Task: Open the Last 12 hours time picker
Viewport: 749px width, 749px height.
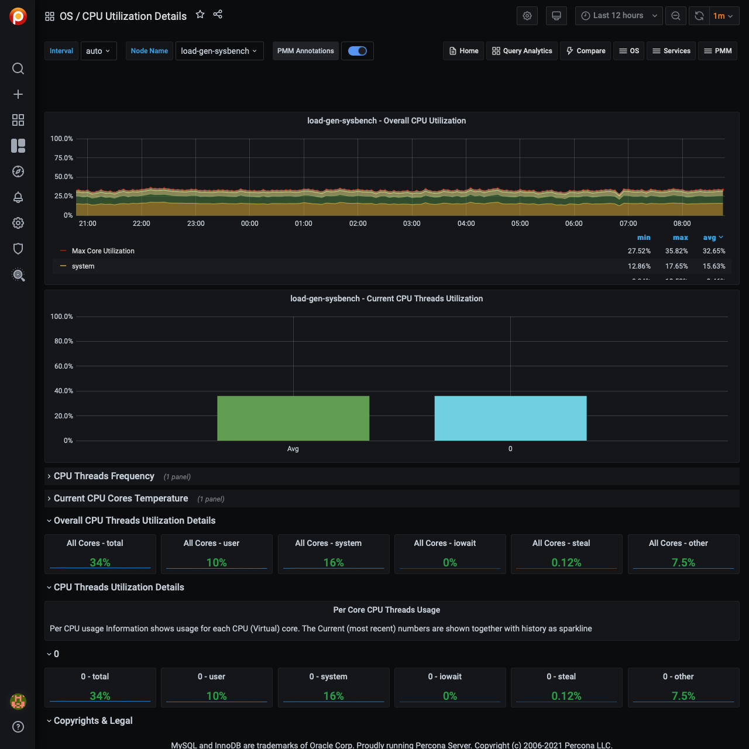Action: pyautogui.click(x=619, y=16)
